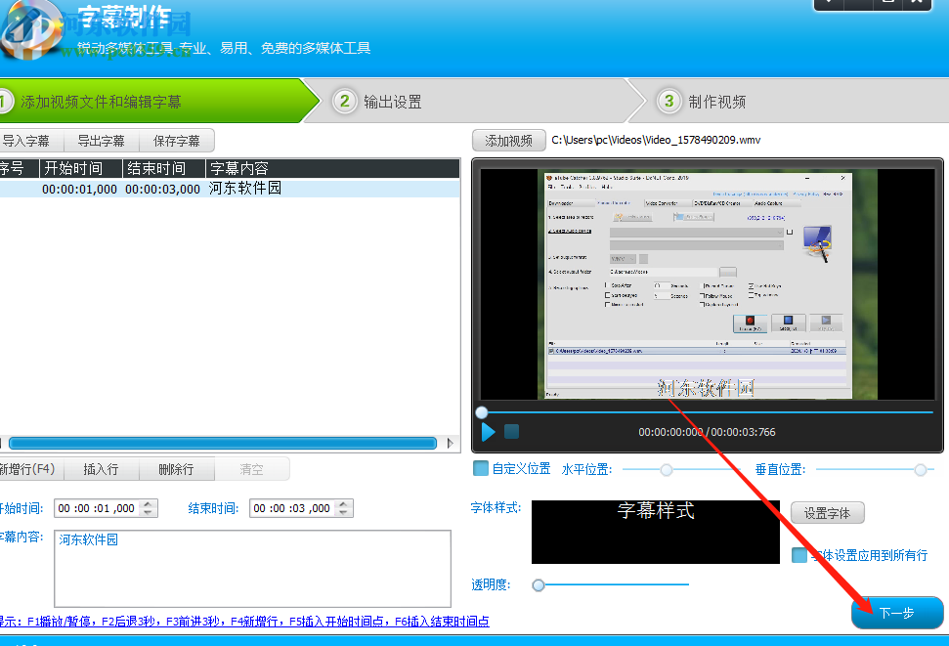Screen dimensions: 949x646
Task: Proceed with the 下一步 next button
Action: [897, 613]
